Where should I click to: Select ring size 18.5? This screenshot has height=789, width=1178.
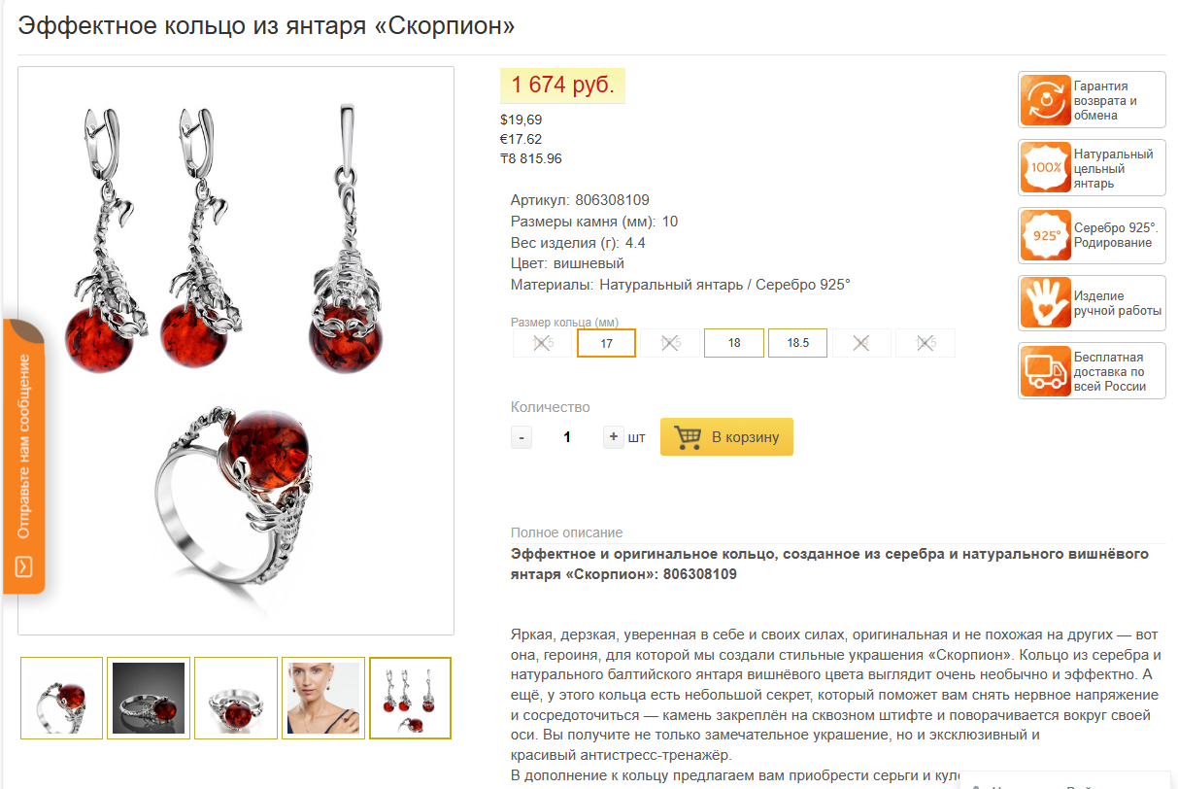[x=797, y=343]
